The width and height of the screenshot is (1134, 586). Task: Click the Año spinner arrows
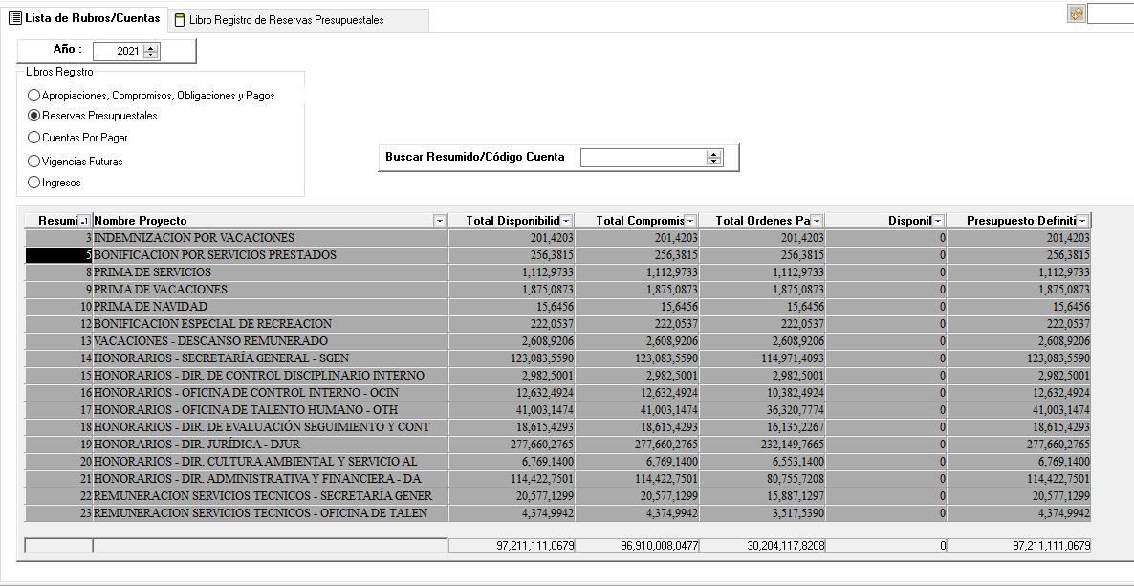[150, 52]
